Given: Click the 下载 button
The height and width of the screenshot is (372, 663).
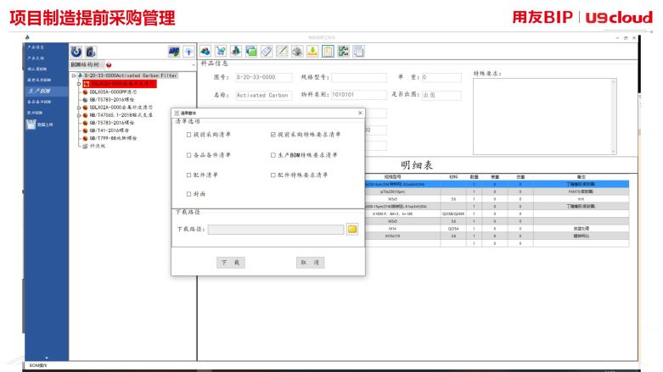Looking at the screenshot, I should click(x=230, y=263).
